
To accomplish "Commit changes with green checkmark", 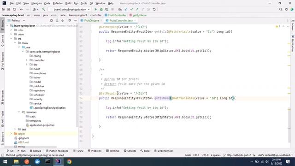I will 131,9.
